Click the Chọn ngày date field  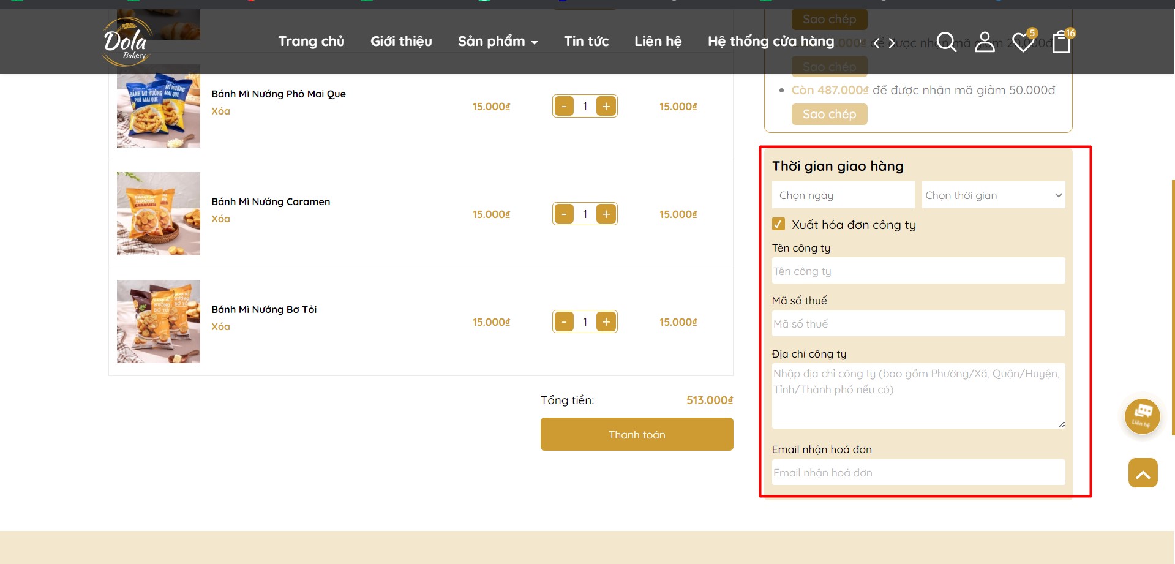point(843,195)
